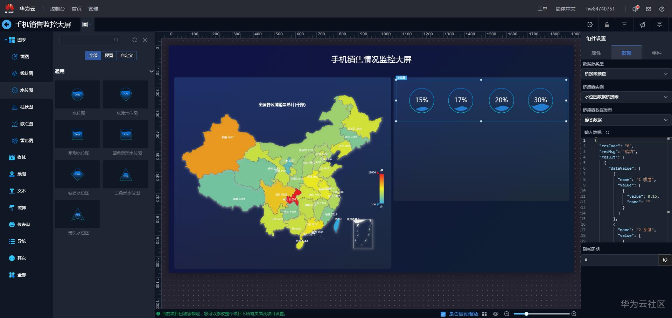This screenshot has height=318, width=672.
Task: Adjust the canvas zoom slider
Action: [526, 314]
